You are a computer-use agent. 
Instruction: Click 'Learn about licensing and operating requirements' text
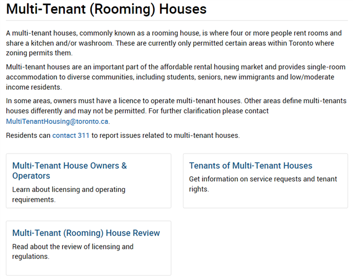pos(69,195)
